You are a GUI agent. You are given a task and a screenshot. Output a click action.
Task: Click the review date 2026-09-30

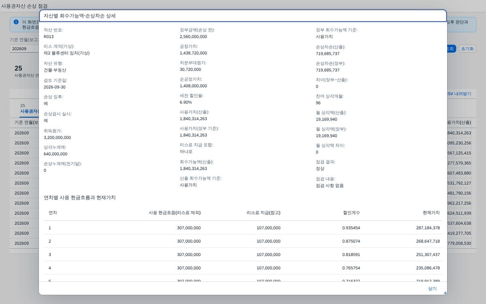[55, 87]
